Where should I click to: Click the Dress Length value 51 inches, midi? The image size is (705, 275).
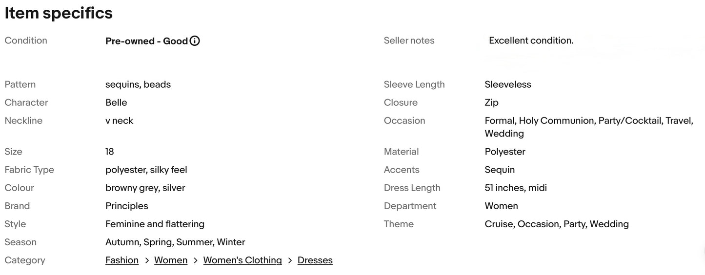tap(515, 188)
